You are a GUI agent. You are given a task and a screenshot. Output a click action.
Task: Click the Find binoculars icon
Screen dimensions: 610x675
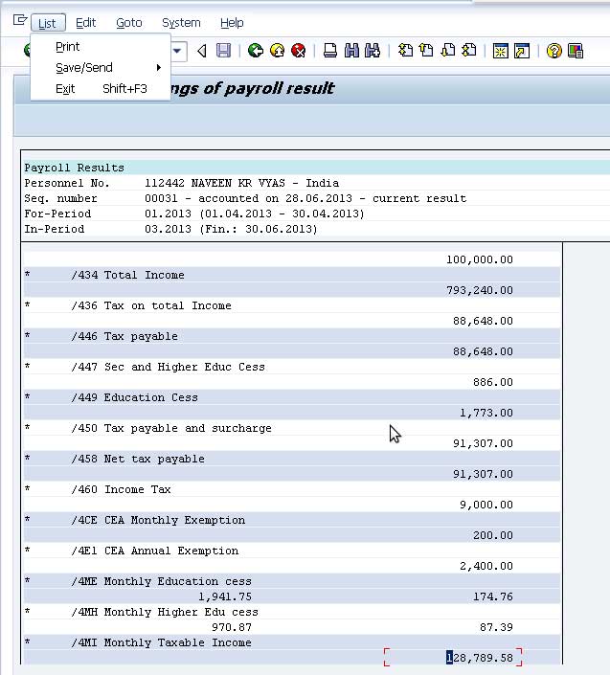click(x=351, y=51)
